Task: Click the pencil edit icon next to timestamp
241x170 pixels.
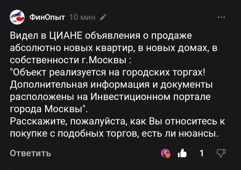Action: (x=102, y=17)
